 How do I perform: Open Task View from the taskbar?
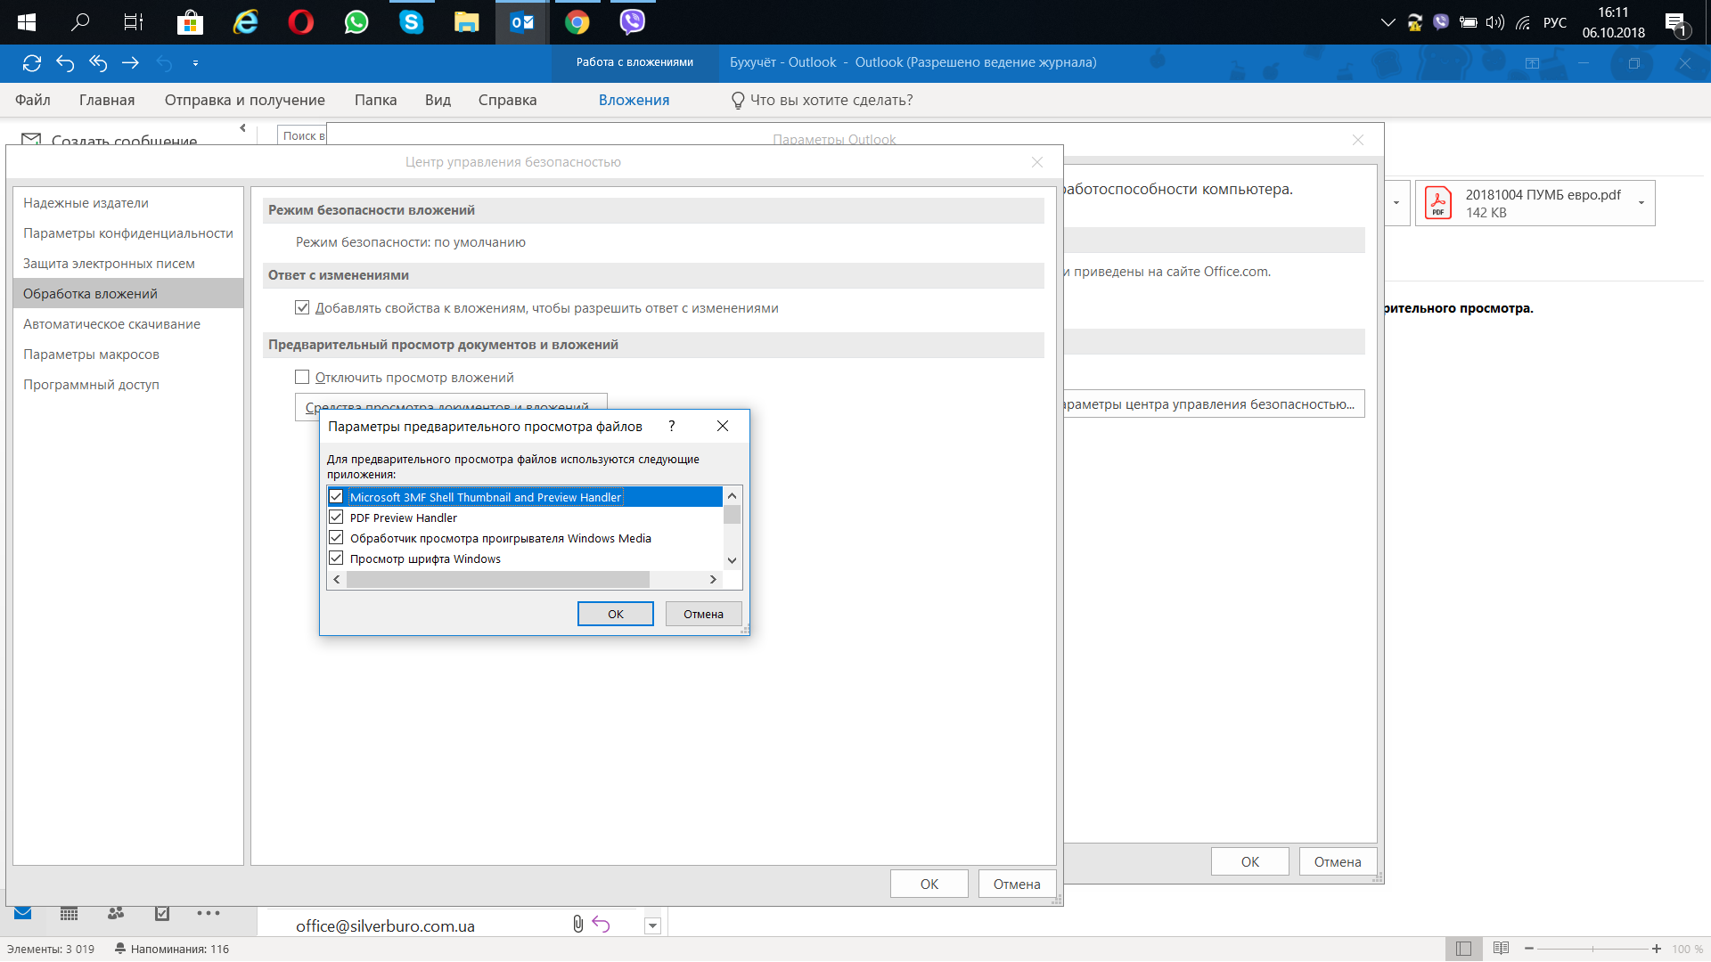point(134,22)
